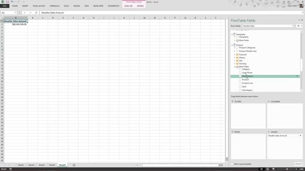The height and width of the screenshot is (171, 305).
Task: Open the POWERPIVOT ribbon tab
Action: click(x=113, y=6)
